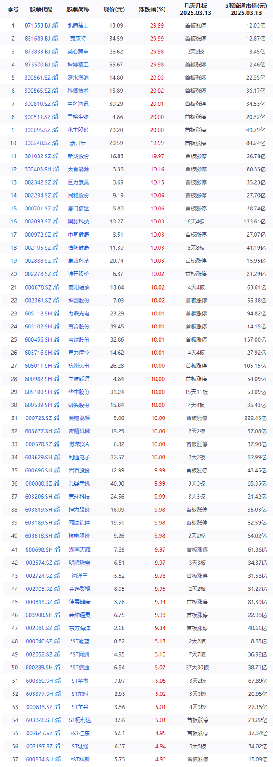
Task: Click the chart icon next to 600456.SH
Action: [57, 339]
